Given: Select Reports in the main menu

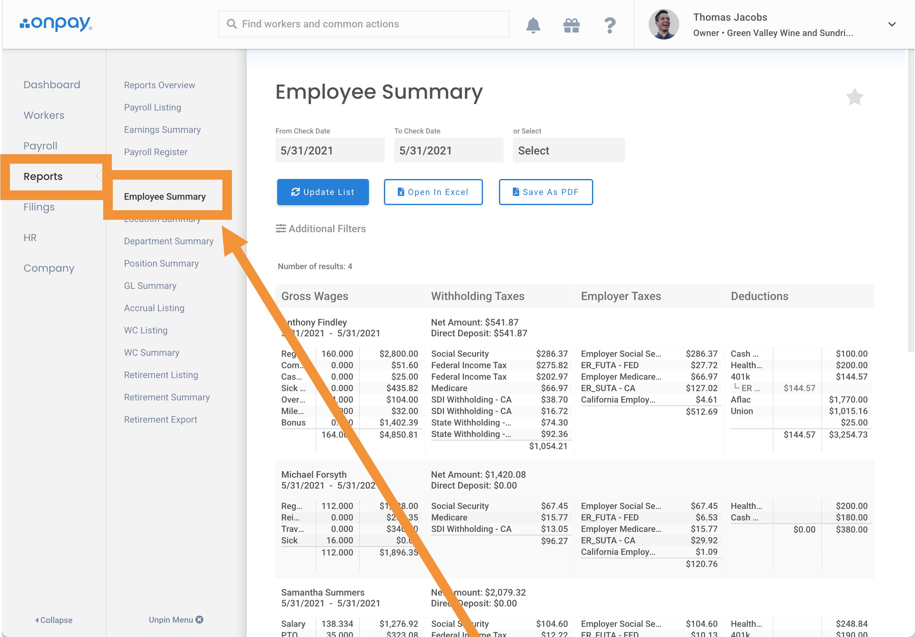Looking at the screenshot, I should click(43, 176).
